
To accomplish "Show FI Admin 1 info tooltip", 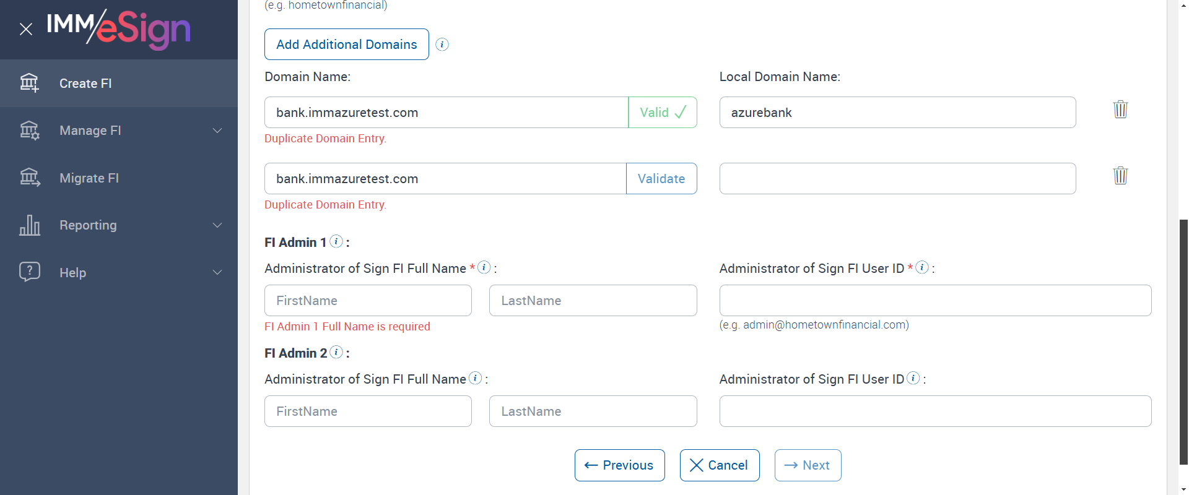I will click(x=336, y=241).
